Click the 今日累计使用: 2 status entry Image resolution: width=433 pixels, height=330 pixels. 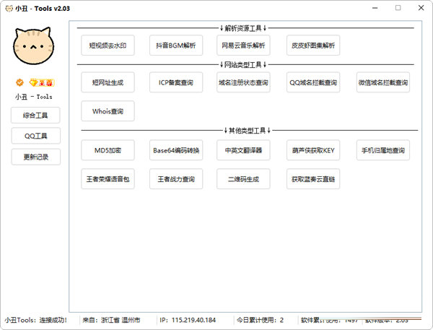(x=260, y=320)
